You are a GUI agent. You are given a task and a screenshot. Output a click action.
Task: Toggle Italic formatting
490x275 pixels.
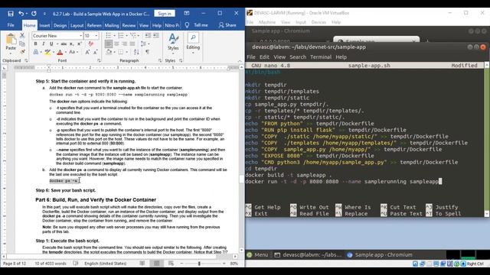[x=44, y=44]
